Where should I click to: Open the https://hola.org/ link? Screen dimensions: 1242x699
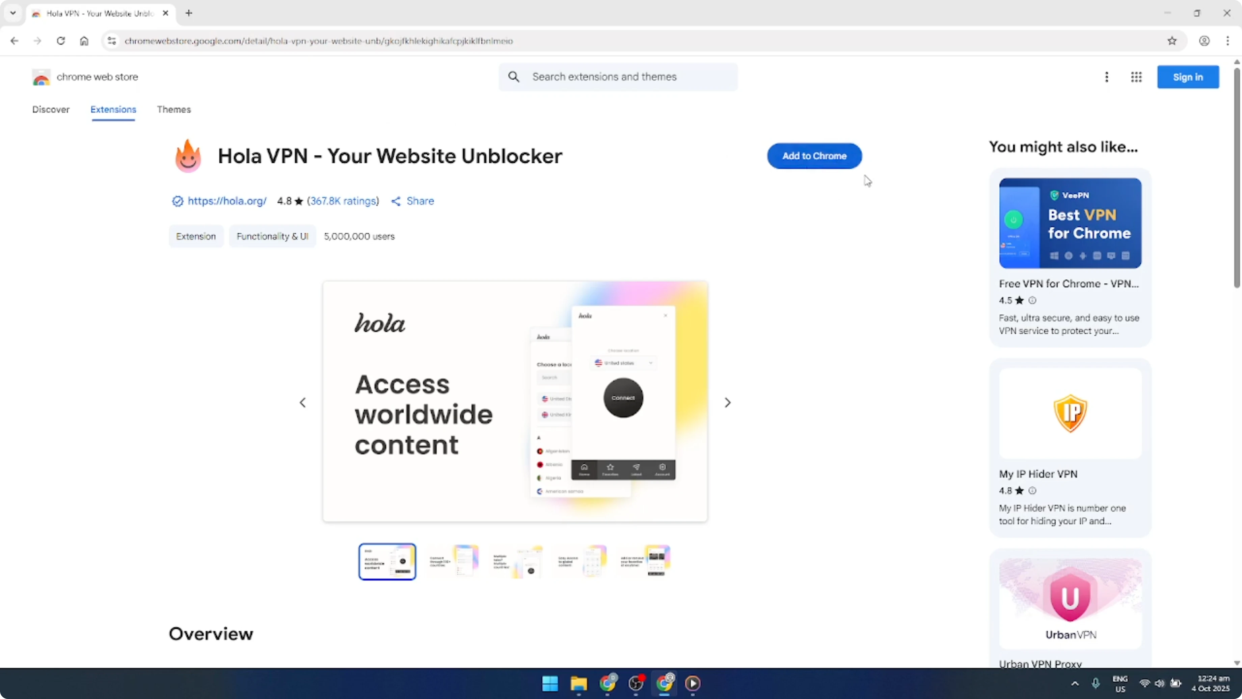(x=227, y=201)
